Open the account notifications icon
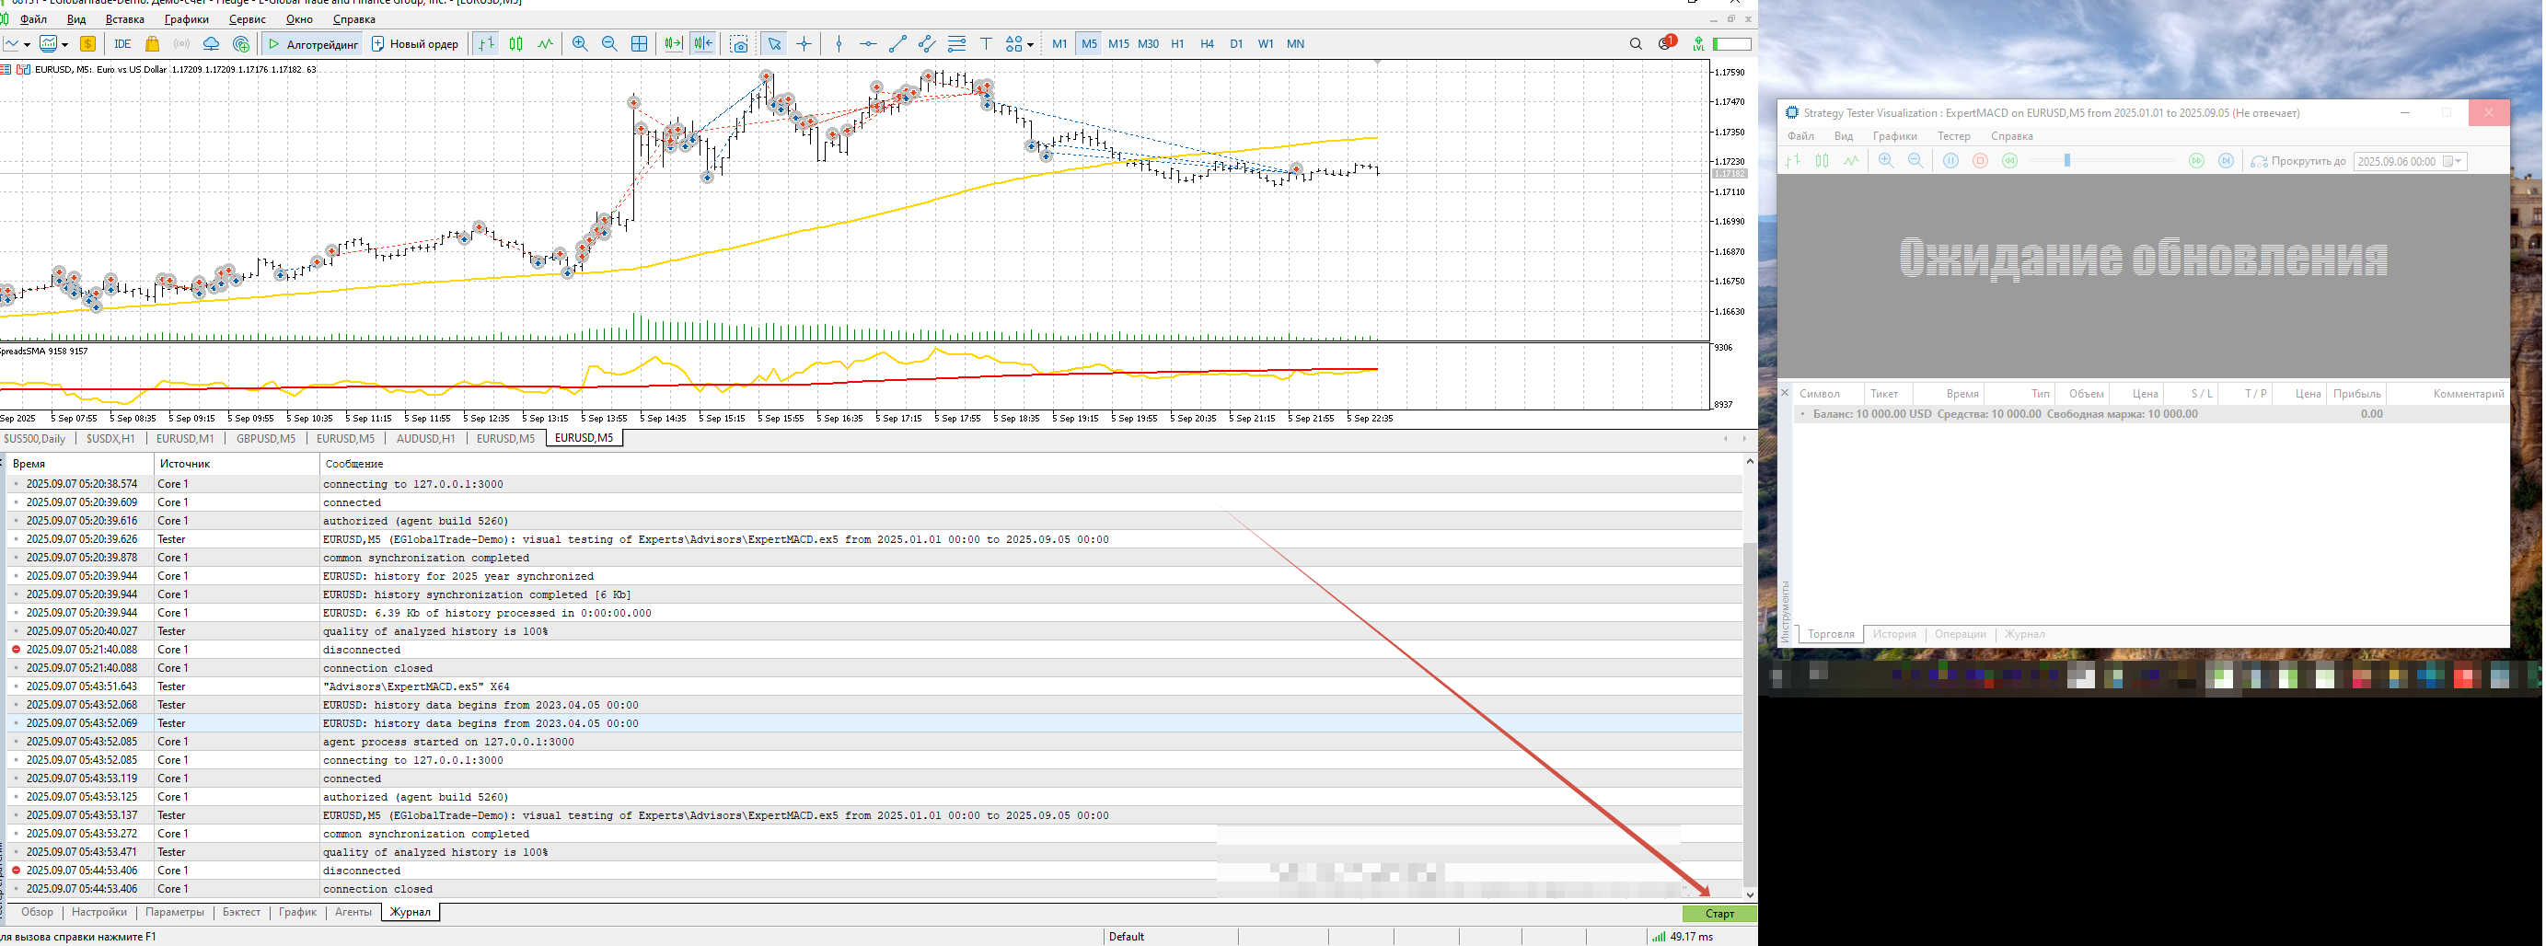The width and height of the screenshot is (2546, 946). [x=1667, y=42]
